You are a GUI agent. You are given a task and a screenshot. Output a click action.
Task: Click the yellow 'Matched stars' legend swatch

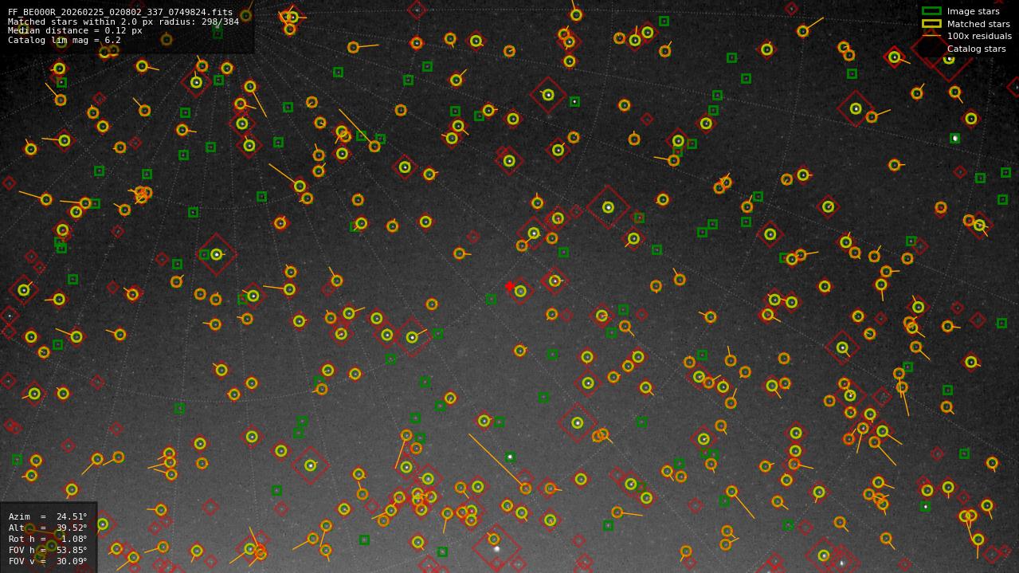931,24
